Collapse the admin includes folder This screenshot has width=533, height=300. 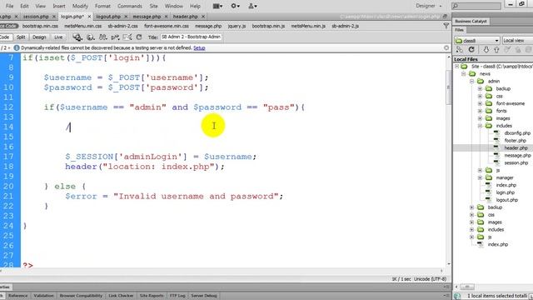480,126
